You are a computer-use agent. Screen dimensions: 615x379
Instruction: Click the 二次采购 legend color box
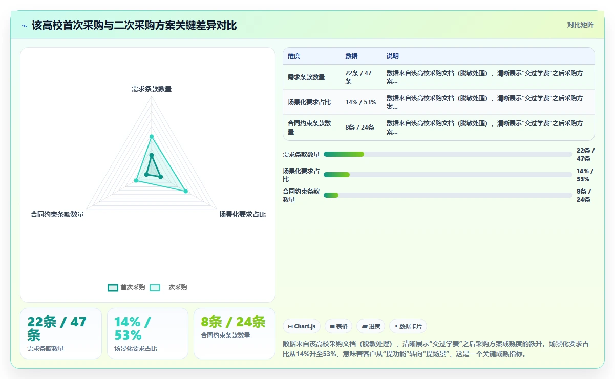pyautogui.click(x=155, y=287)
